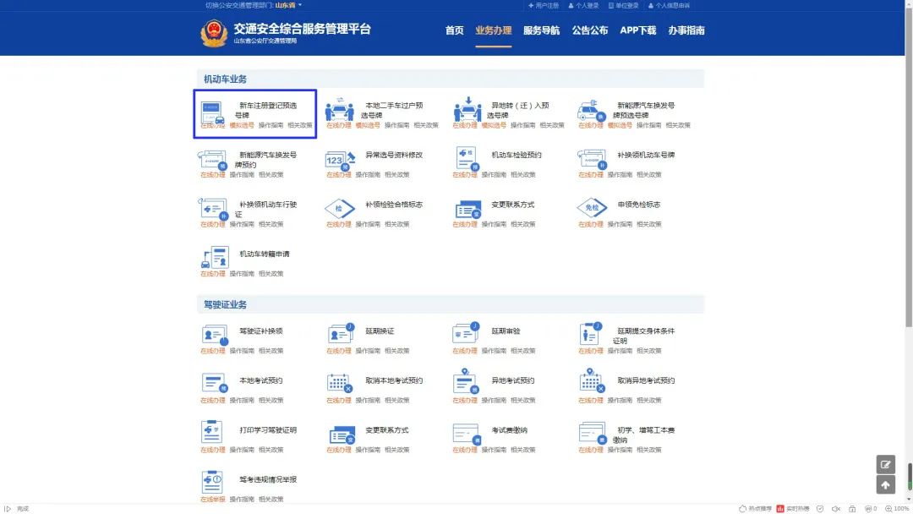Click the back-to-top arrow button
Image resolution: width=913 pixels, height=514 pixels.
tap(886, 484)
